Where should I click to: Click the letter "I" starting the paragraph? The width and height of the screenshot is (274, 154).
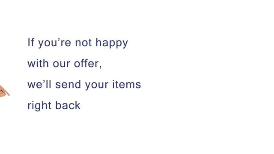click(29, 42)
